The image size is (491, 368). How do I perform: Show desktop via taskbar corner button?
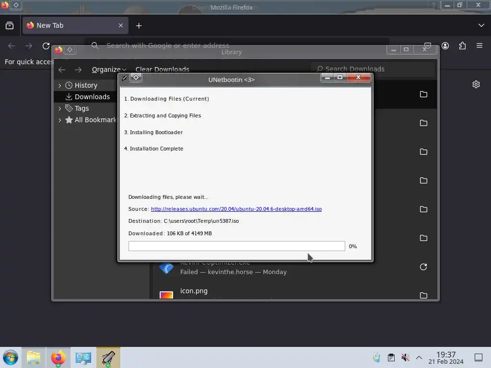479,357
